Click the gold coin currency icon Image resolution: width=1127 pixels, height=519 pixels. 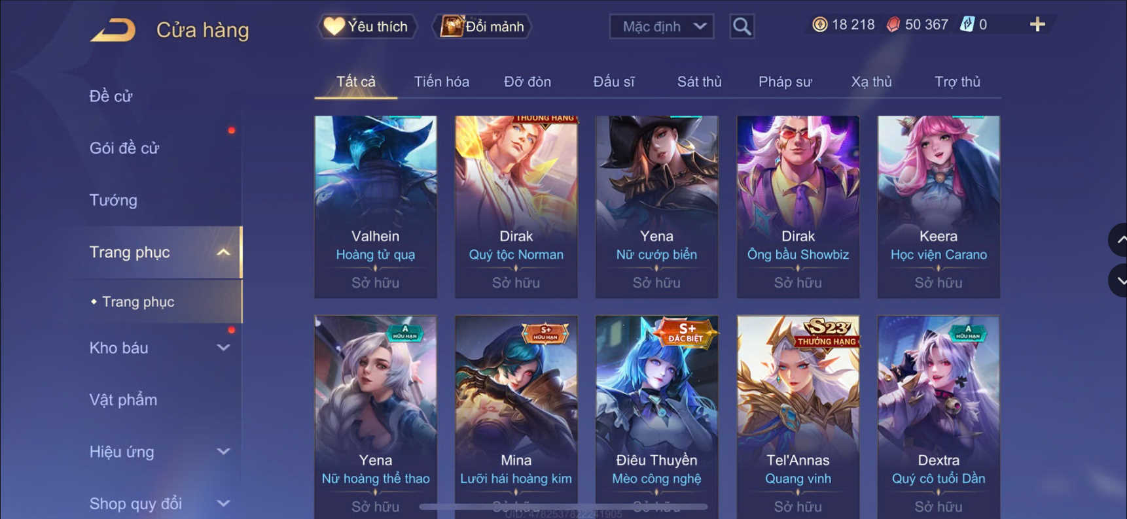tap(819, 25)
